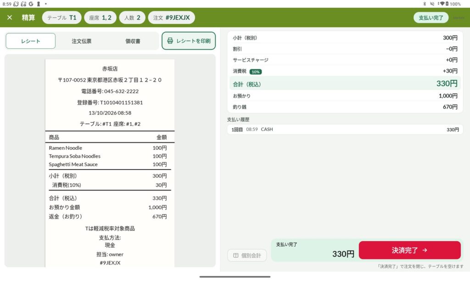Image resolution: width=470 pixels, height=282 pixels.
Task: Click Tempura Soba Noodles receipt line
Action: click(x=108, y=156)
